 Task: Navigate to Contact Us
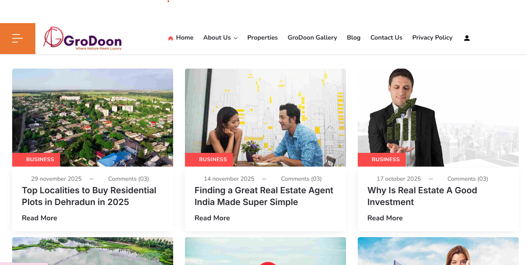(386, 38)
